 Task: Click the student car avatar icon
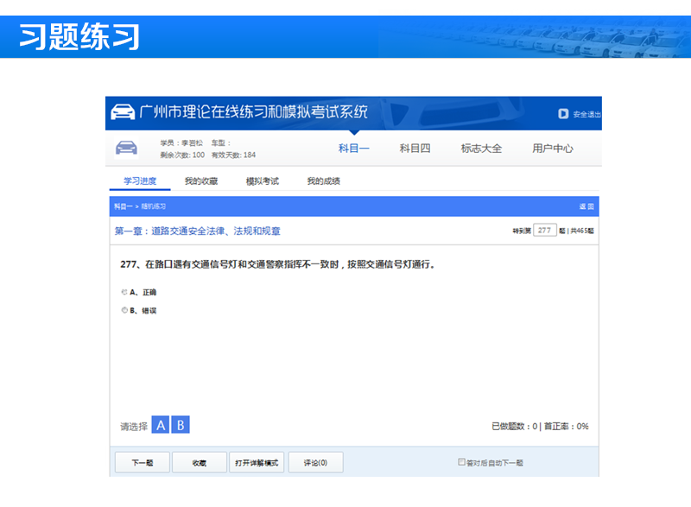tap(126, 148)
